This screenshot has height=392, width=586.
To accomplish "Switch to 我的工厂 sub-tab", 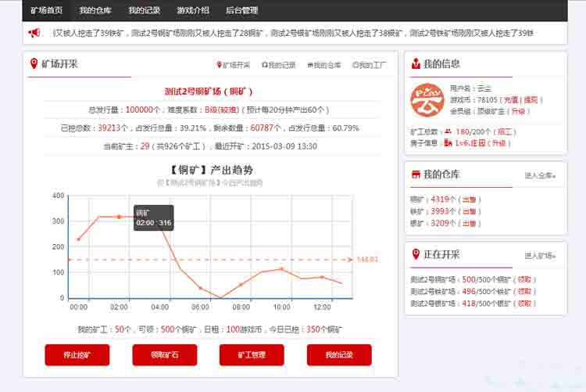I will 369,65.
